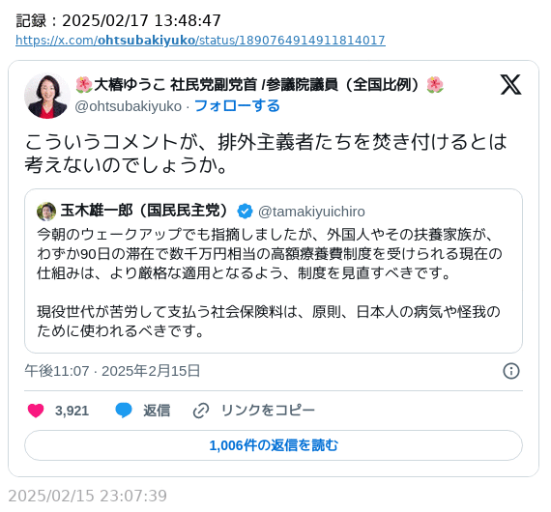Image resolution: width=551 pixels, height=512 pixels.
Task: Open the x.com status URL link
Action: (x=200, y=41)
